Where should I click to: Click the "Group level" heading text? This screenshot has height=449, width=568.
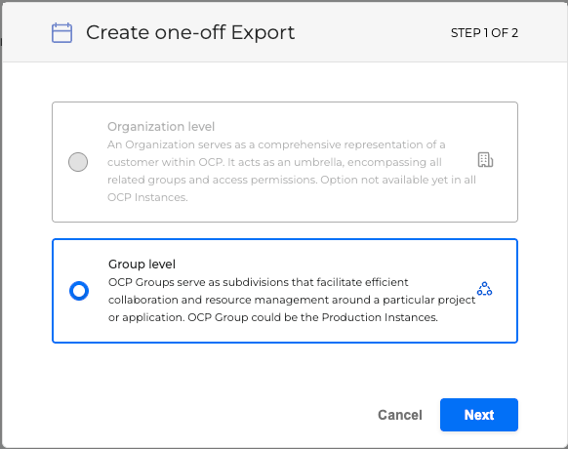[142, 265]
